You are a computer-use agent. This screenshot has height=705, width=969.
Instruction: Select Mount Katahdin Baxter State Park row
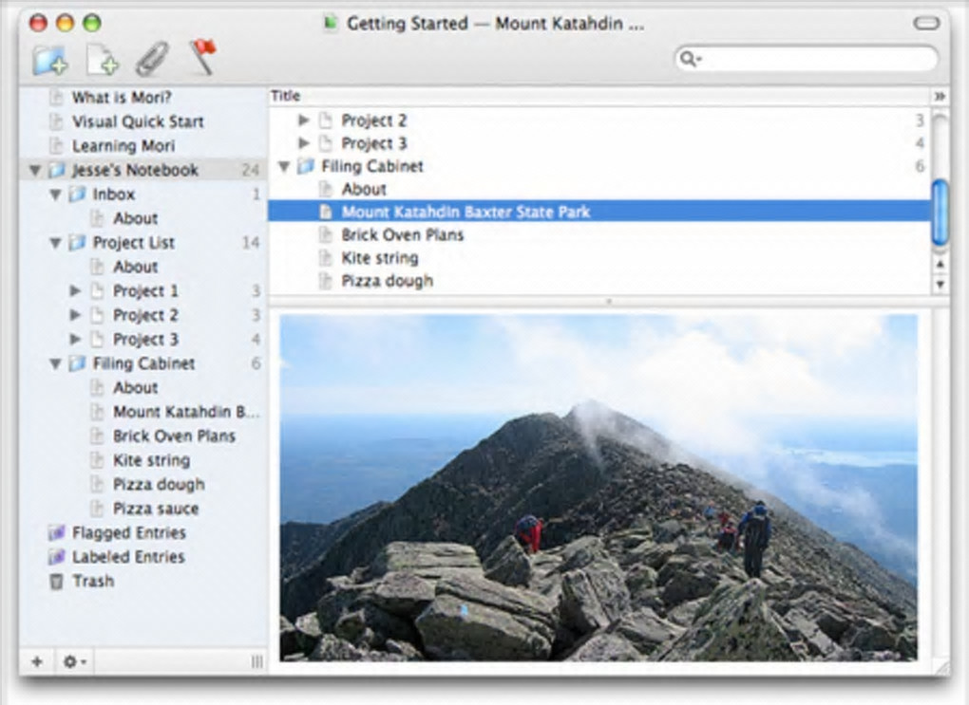coord(599,212)
